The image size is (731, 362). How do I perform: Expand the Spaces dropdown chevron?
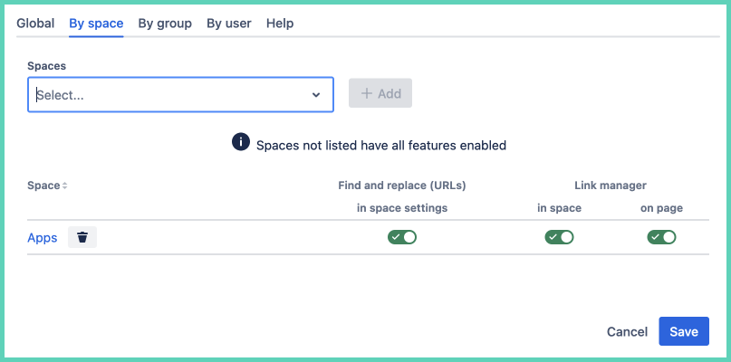[x=316, y=94]
